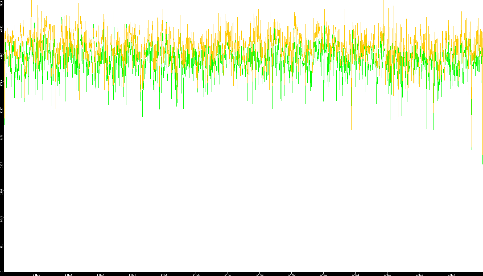483x276 pixels.
Task: Select the 4781 y-axis label
Action: pyautogui.click(x=2, y=29)
